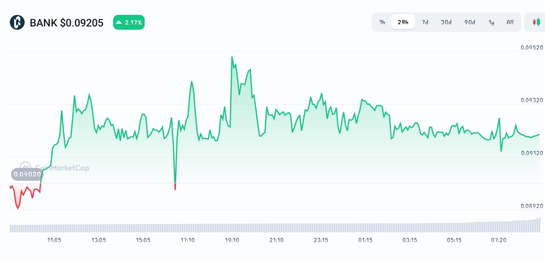Screen dimensions: 545x261
Task: Click the 0.09020 price tooltip label
Action: pyautogui.click(x=27, y=174)
